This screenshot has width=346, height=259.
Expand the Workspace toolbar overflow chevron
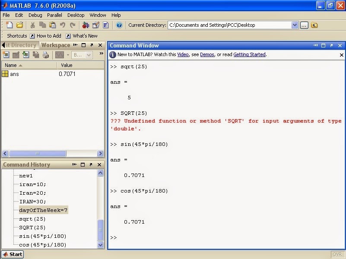point(101,53)
